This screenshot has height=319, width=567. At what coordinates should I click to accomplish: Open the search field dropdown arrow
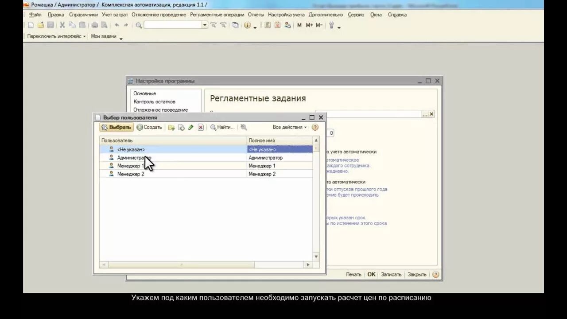point(205,25)
